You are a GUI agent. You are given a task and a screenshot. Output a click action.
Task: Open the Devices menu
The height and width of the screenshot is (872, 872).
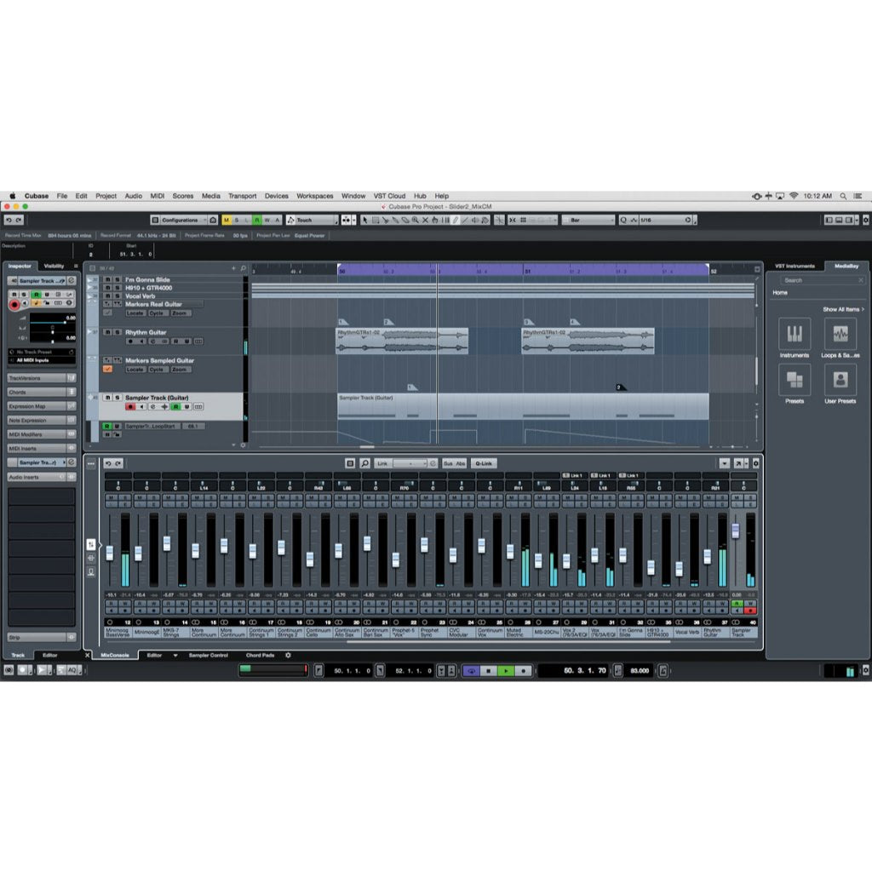pyautogui.click(x=277, y=196)
